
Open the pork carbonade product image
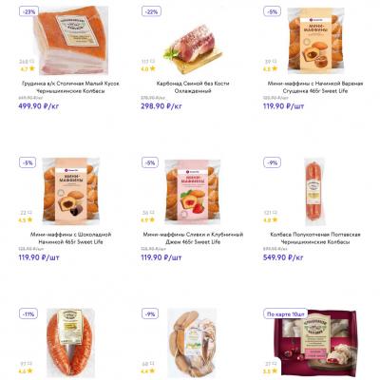click(193, 47)
